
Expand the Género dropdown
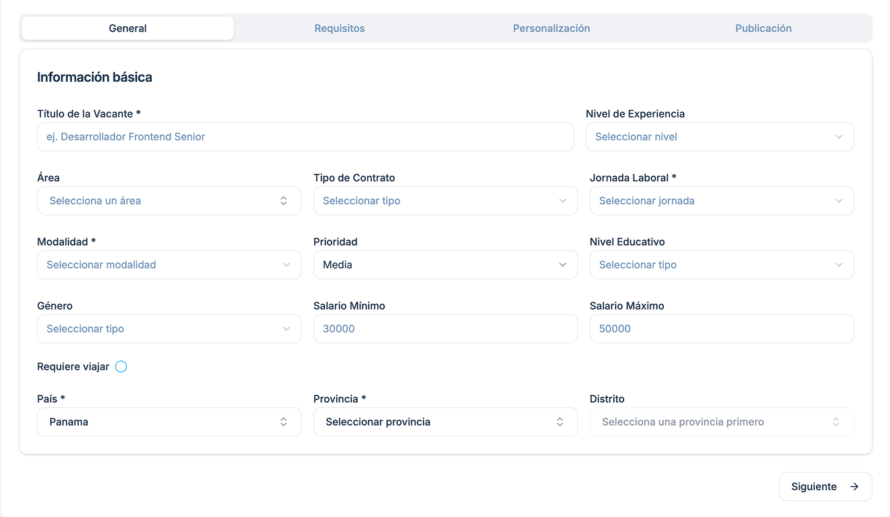169,329
